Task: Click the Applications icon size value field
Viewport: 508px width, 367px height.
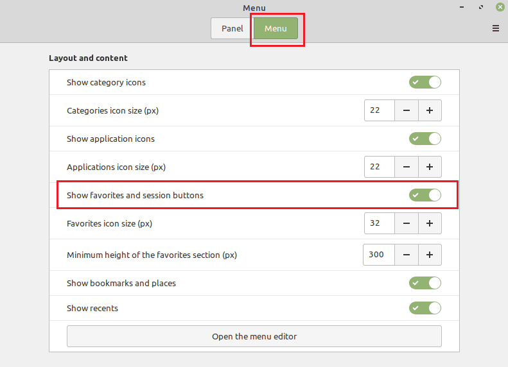Action: pyautogui.click(x=380, y=167)
